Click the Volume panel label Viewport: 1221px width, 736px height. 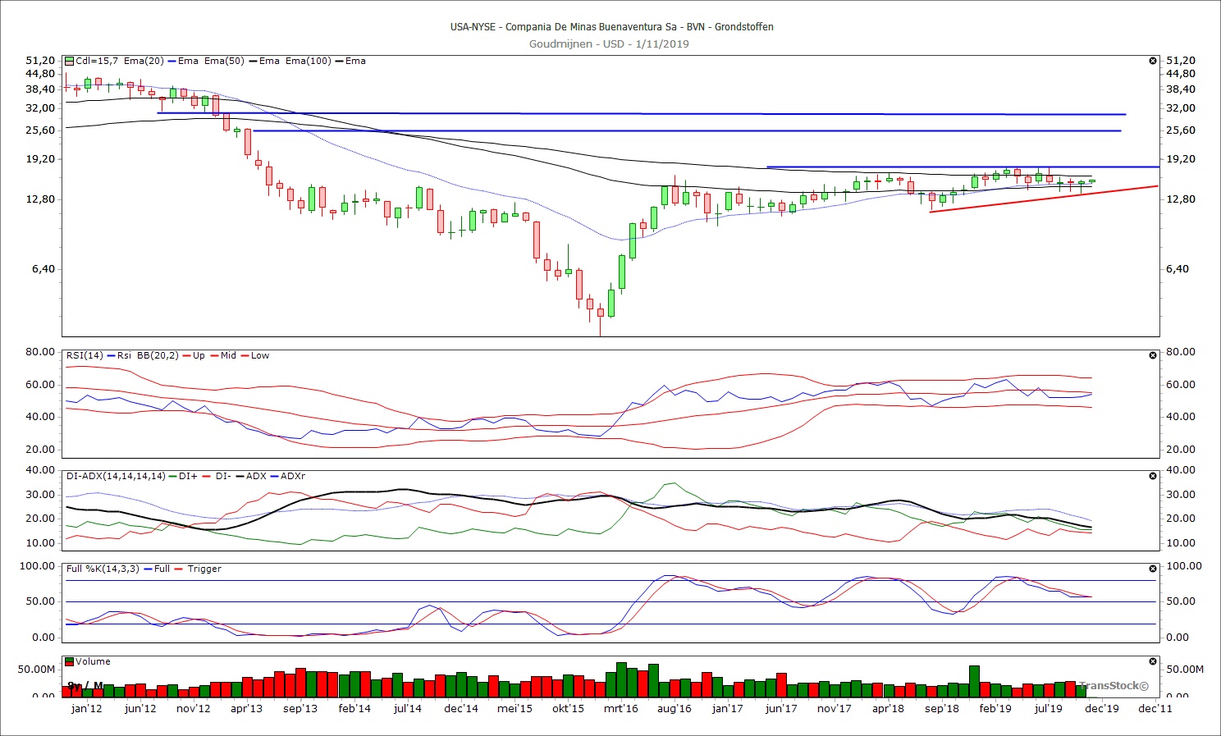93,661
